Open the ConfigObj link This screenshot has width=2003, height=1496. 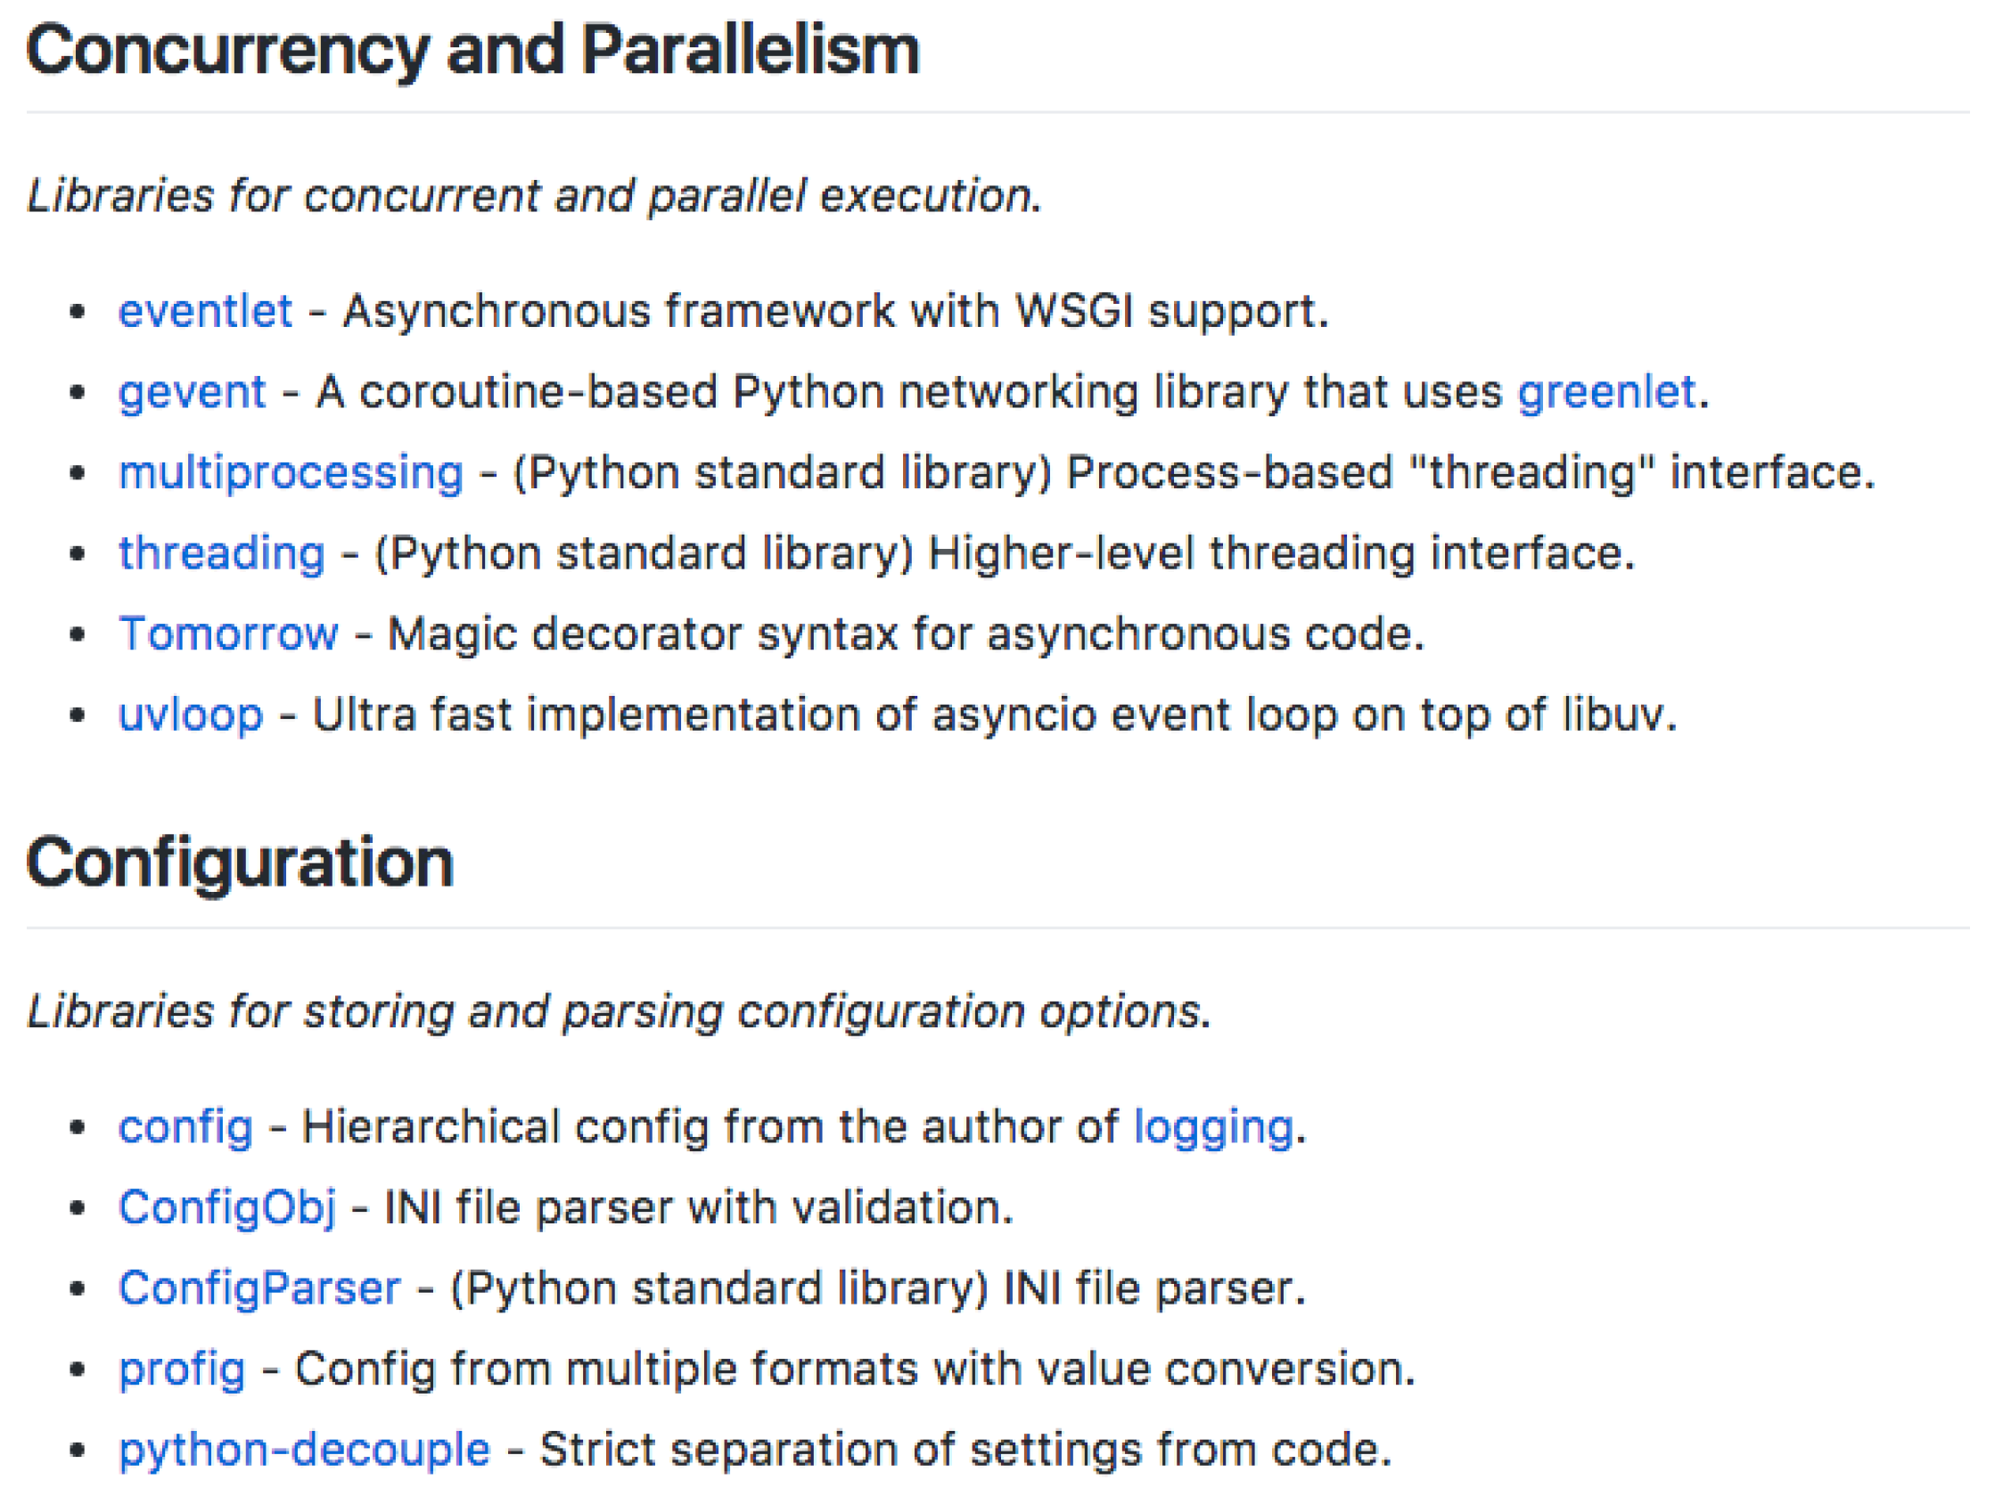[227, 1208]
